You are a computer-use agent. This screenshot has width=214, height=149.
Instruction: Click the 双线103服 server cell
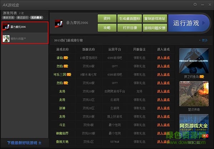[88, 133]
